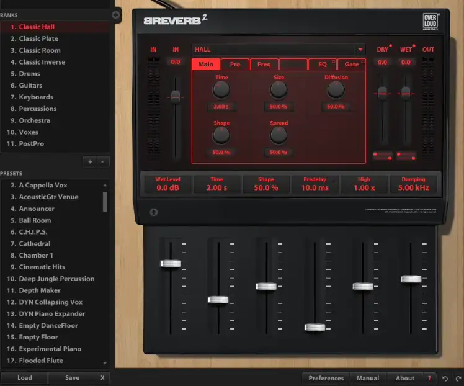Click the Wet Level hardware fader cap

pos(171,264)
